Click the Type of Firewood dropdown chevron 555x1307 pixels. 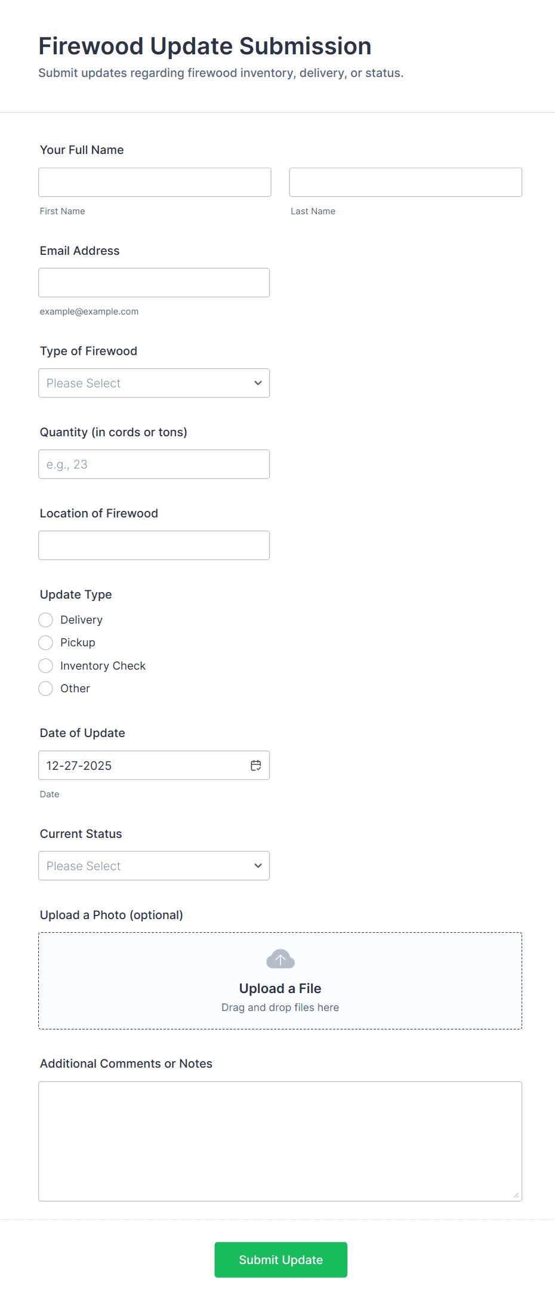[x=258, y=383]
